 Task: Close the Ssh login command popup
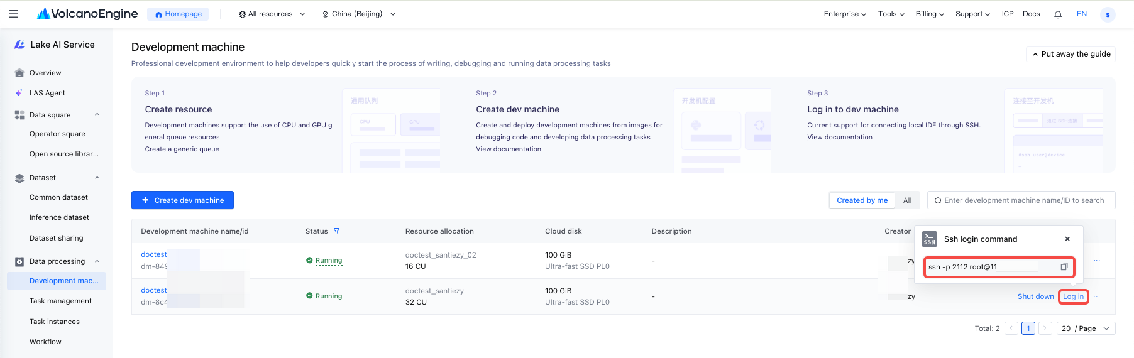[1067, 239]
